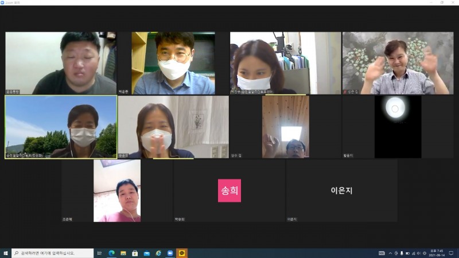Viewport: 459px width, 258px height.
Task: Open the battery status tray icon
Action: pyautogui.click(x=407, y=253)
